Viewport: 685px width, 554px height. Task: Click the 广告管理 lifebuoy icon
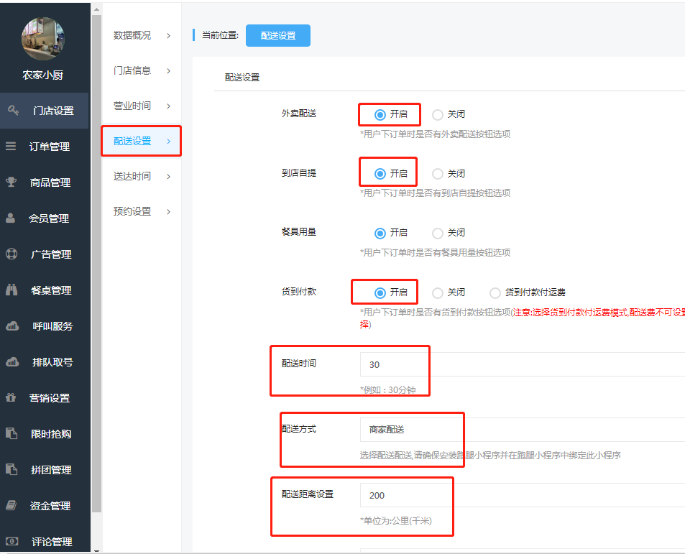tap(12, 254)
